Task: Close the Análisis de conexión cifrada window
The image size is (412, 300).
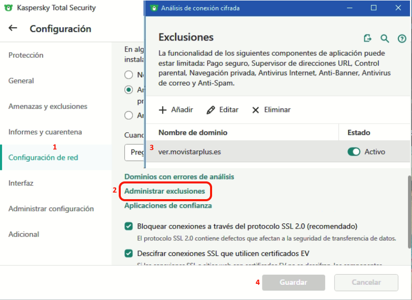Action: [398, 8]
